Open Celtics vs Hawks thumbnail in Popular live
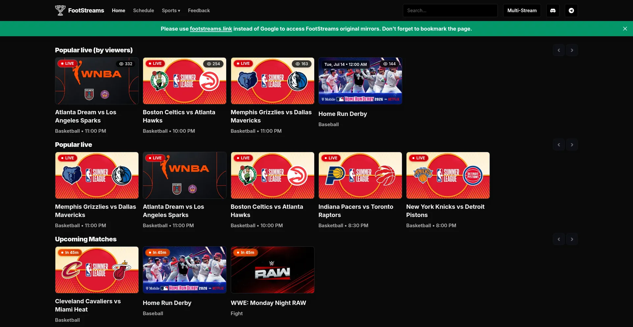Screen dimensions: 633x327 (272, 176)
